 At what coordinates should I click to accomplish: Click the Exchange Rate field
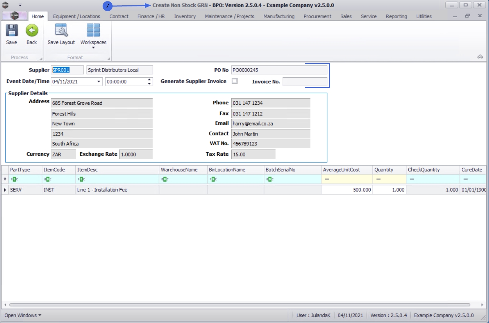(x=136, y=154)
